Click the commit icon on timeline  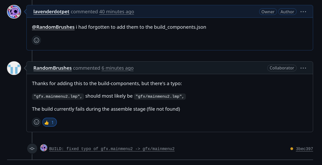coord(32,149)
